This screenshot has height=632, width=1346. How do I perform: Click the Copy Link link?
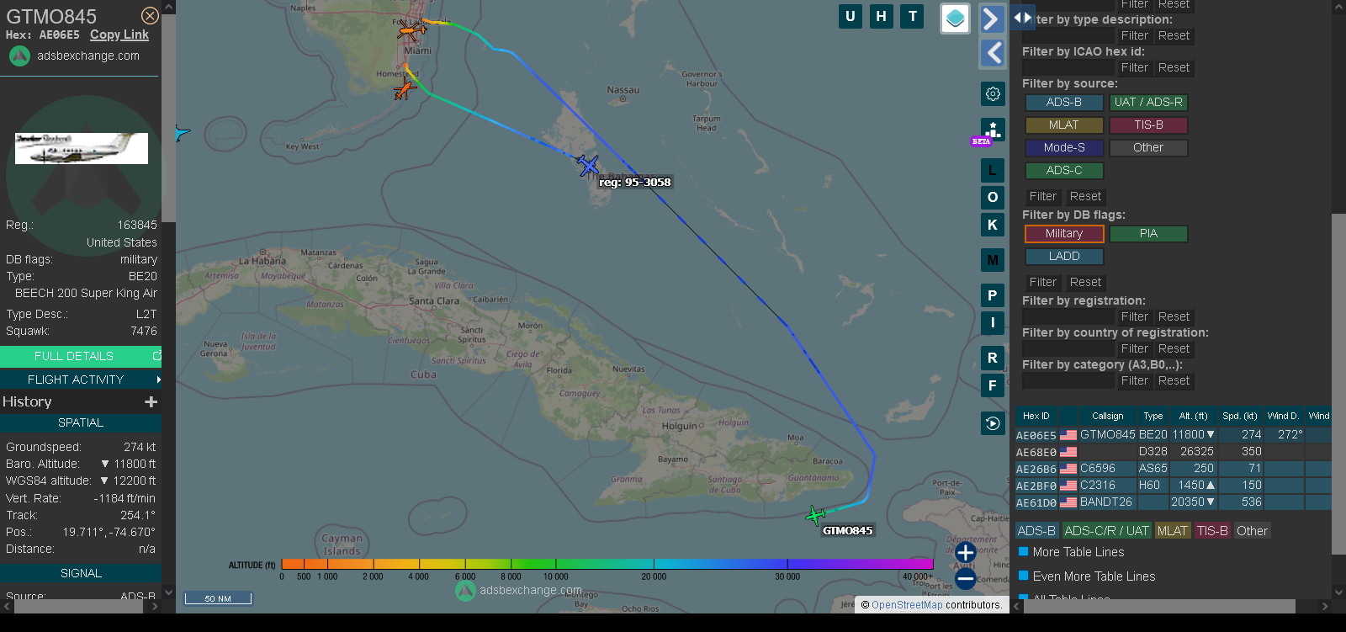pos(119,35)
